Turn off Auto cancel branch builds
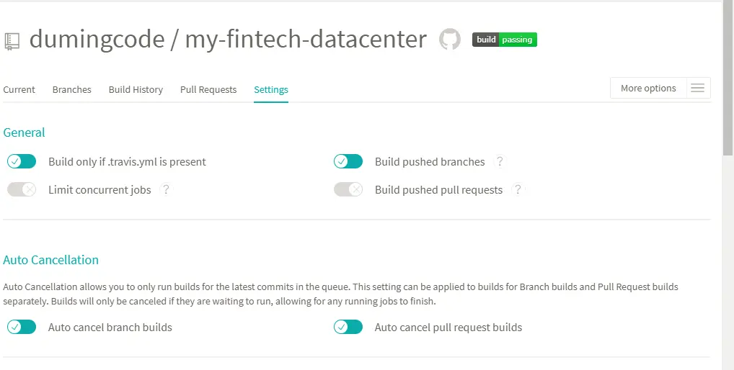Screen dimensions: 734x370 click(22, 327)
